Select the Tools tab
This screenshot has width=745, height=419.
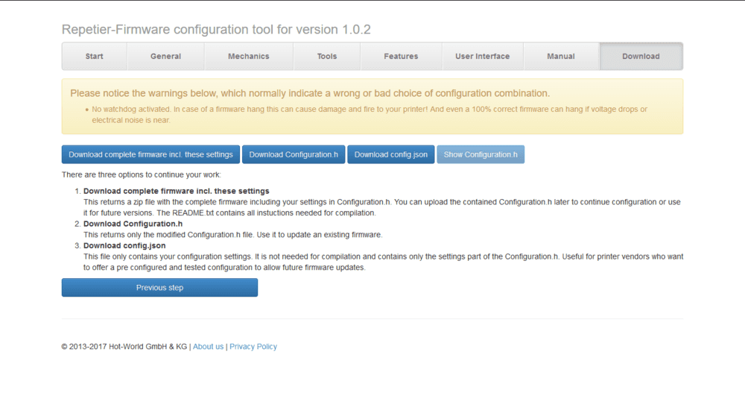pos(327,57)
